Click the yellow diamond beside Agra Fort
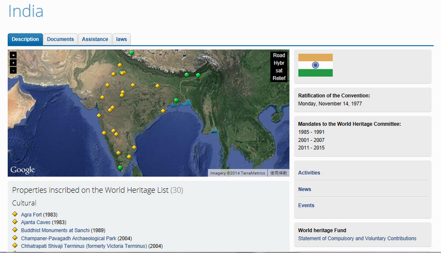441x253 pixels. 15,214
